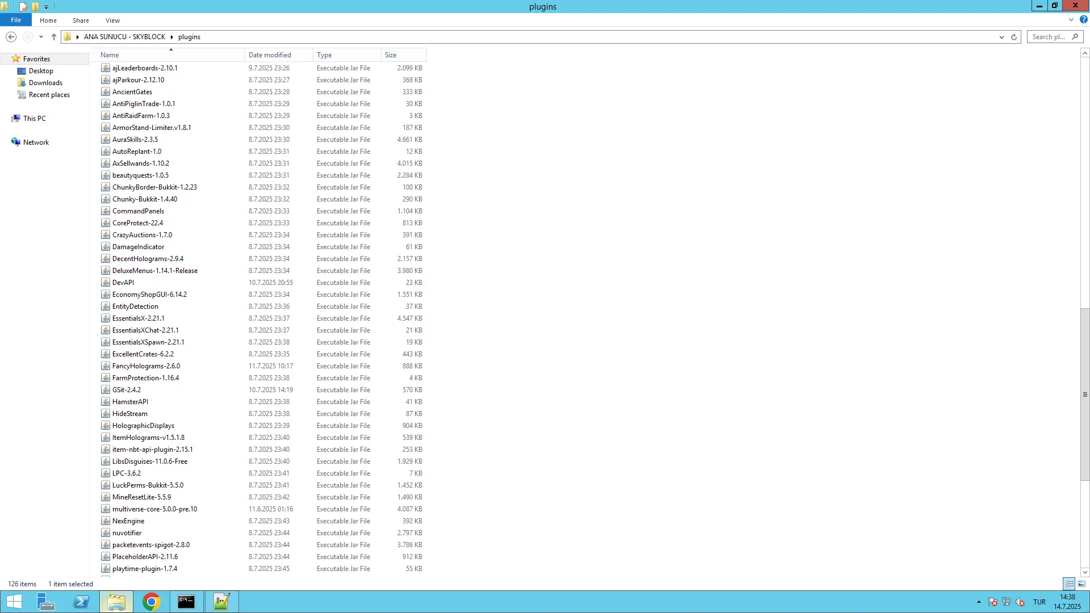Open taskbar clock and date
The height and width of the screenshot is (613, 1090).
point(1067,602)
